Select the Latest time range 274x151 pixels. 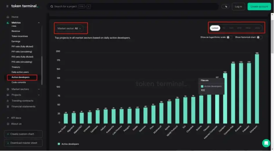tap(215, 28)
